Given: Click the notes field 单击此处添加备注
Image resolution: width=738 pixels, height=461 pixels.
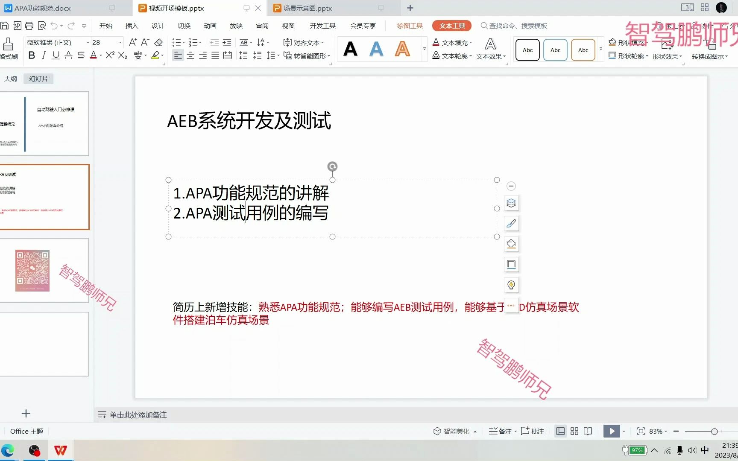Looking at the screenshot, I should tap(138, 415).
